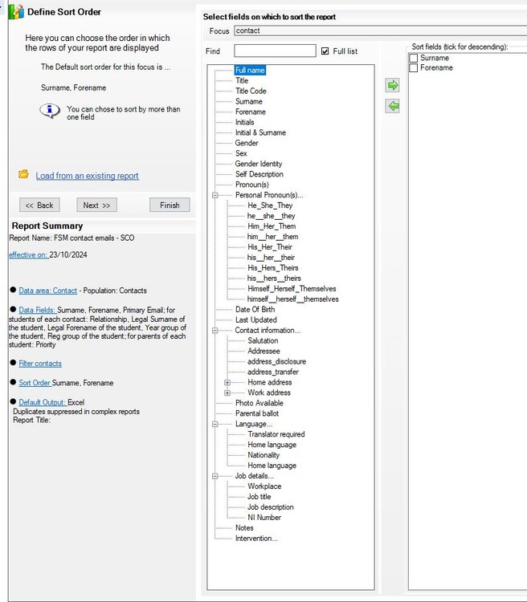Select the Gender Identity field

tap(259, 164)
